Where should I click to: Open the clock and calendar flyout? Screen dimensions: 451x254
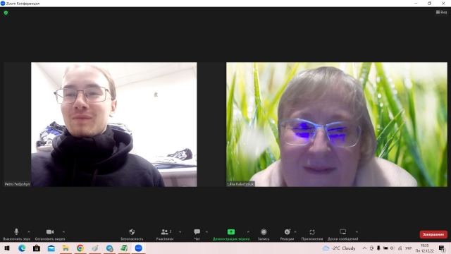click(424, 248)
